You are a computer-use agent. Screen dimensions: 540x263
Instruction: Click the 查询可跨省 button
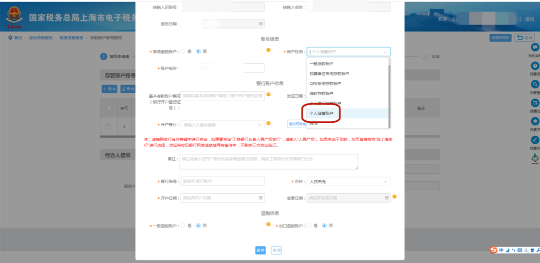[297, 124]
